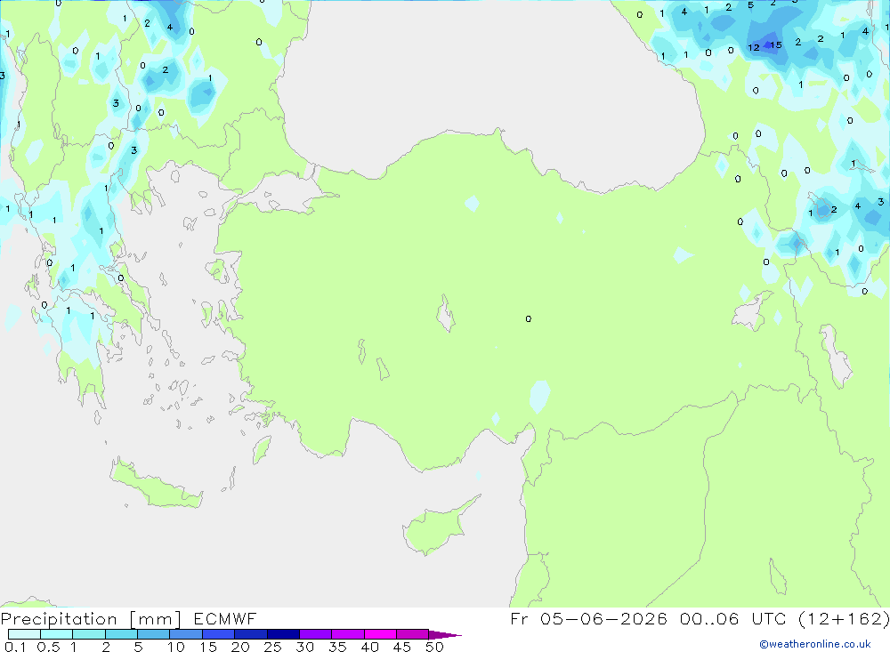Click the forecast date 'Fr 05-06-2026 00..06 UTC (12+162)'
Screen dimensions: 890x652
pos(700,618)
